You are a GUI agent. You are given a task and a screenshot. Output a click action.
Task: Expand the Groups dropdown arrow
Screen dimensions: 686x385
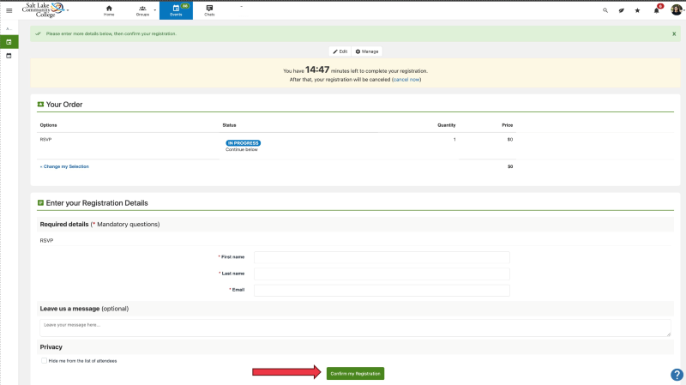click(155, 11)
